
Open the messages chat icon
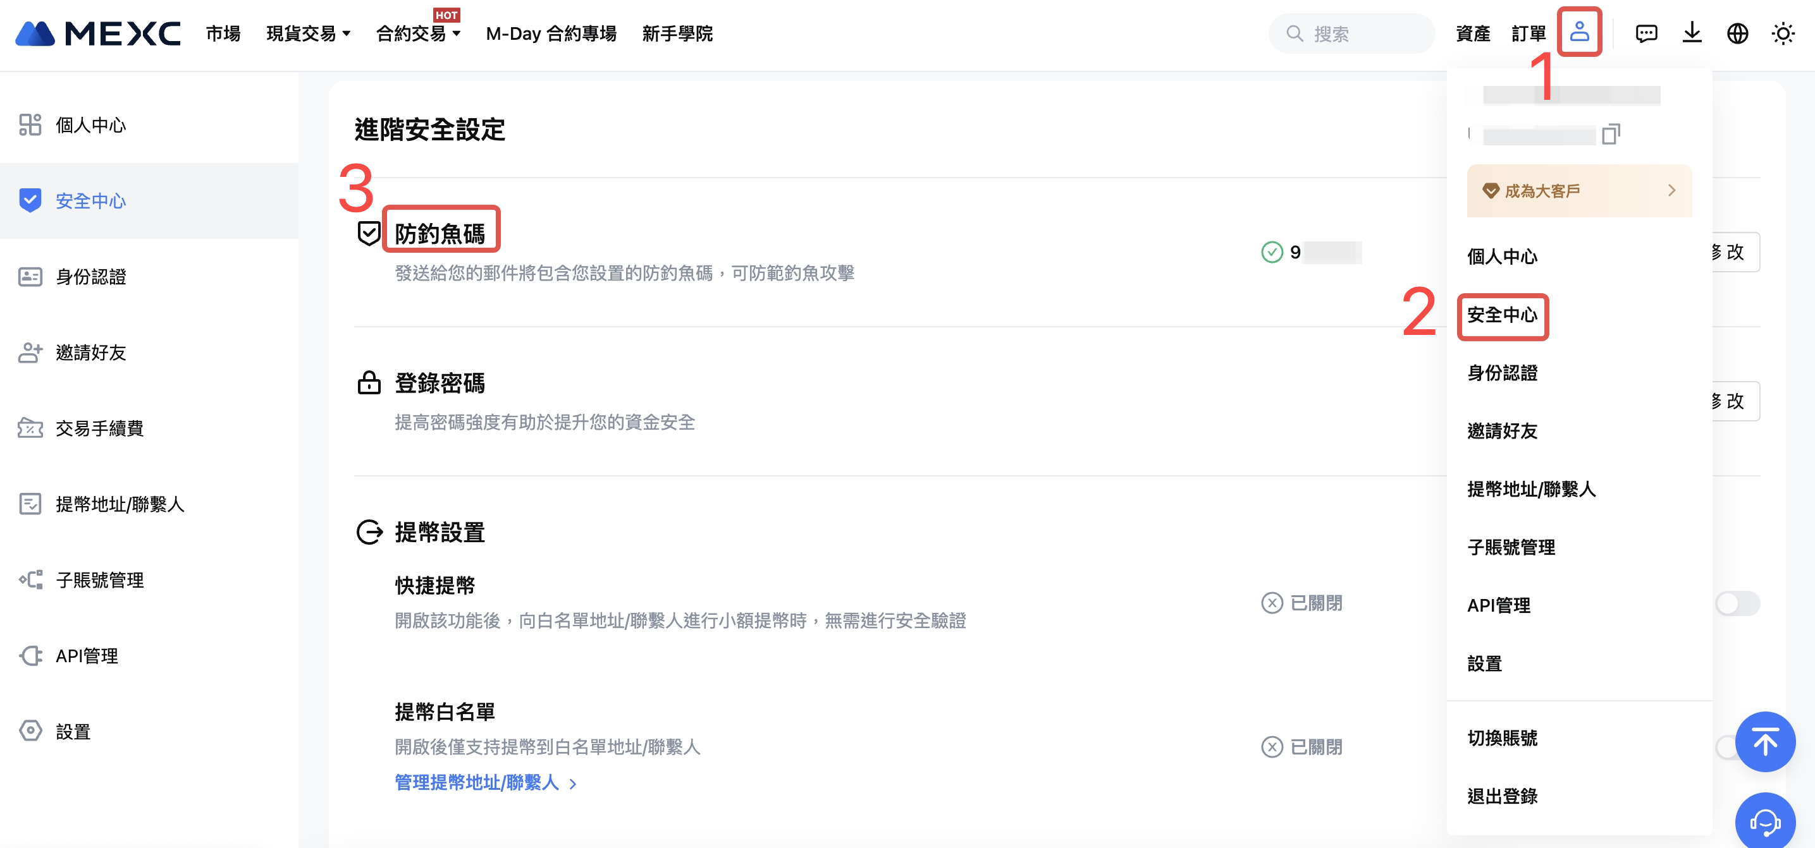coord(1646,33)
